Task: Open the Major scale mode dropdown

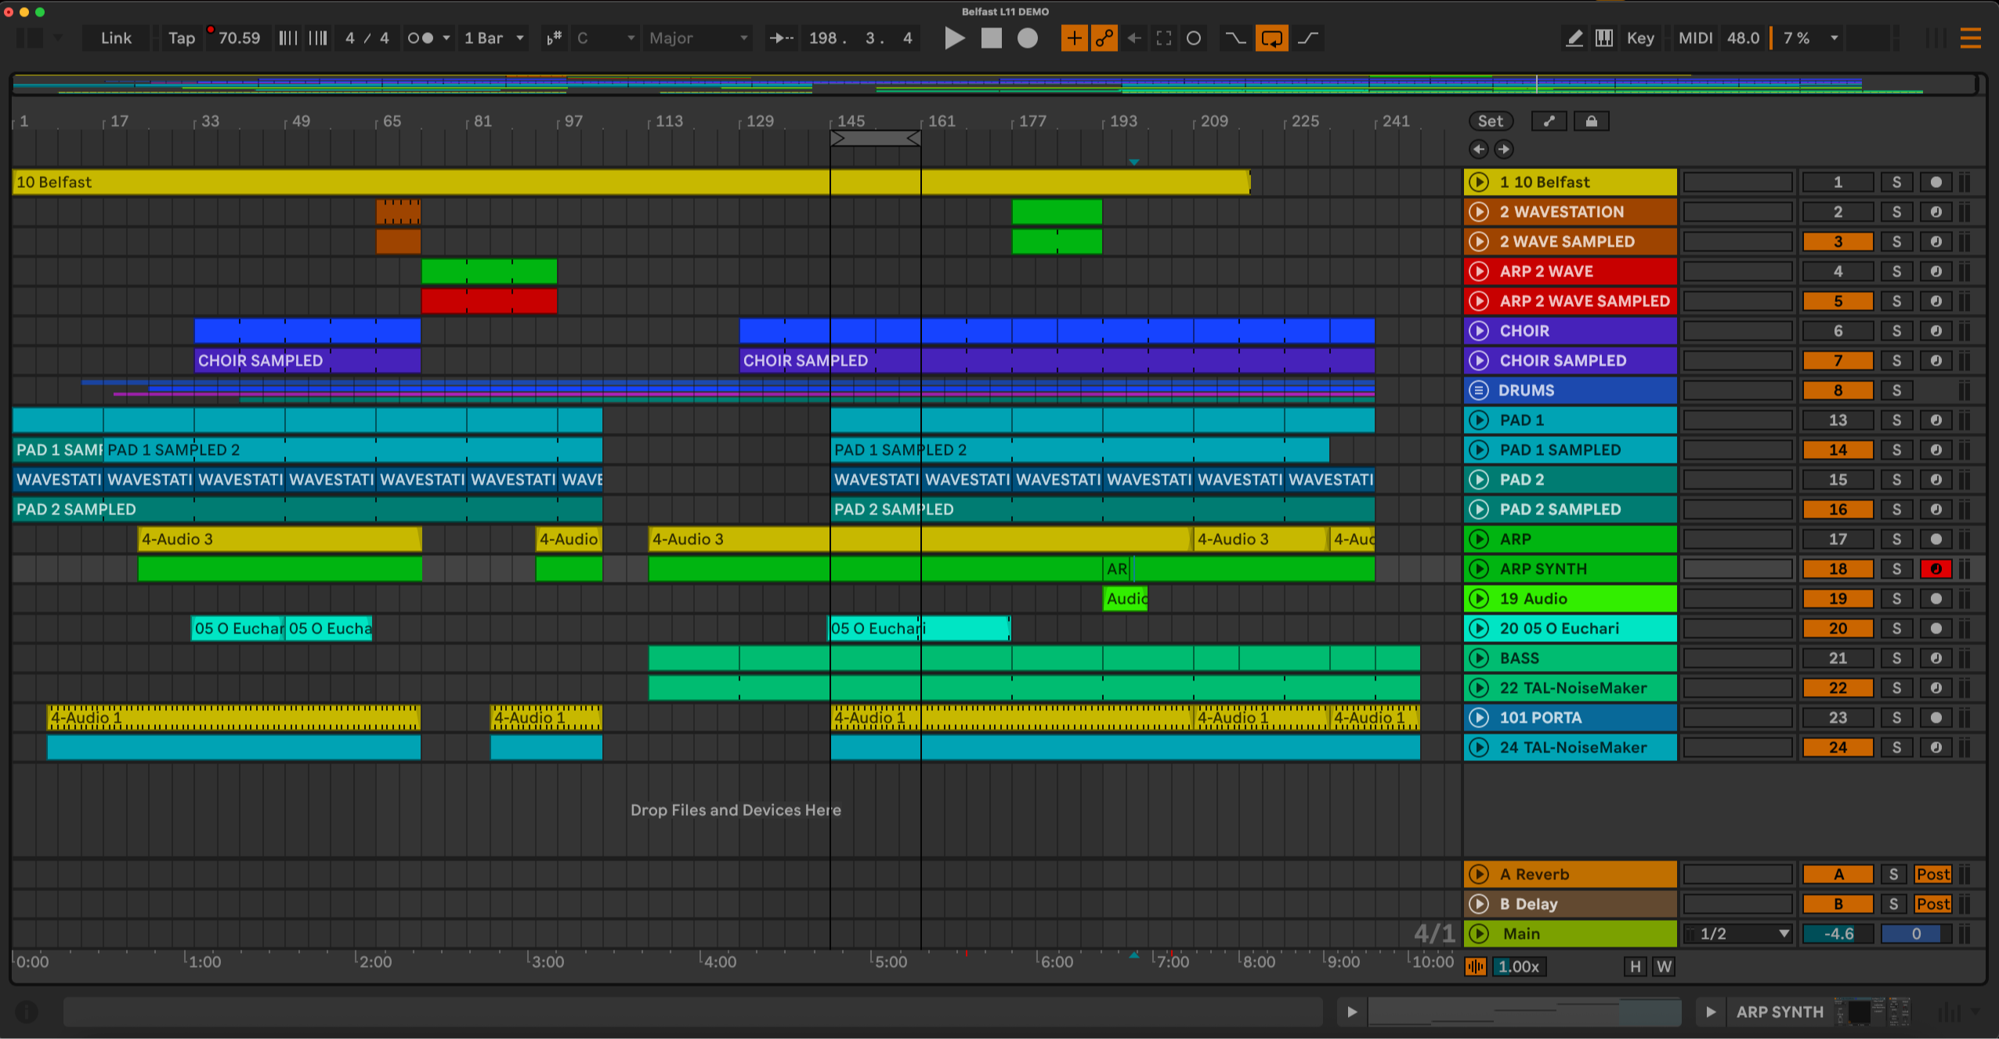Action: (x=697, y=38)
